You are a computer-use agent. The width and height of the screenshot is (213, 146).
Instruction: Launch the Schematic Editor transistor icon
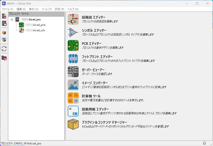(73, 19)
